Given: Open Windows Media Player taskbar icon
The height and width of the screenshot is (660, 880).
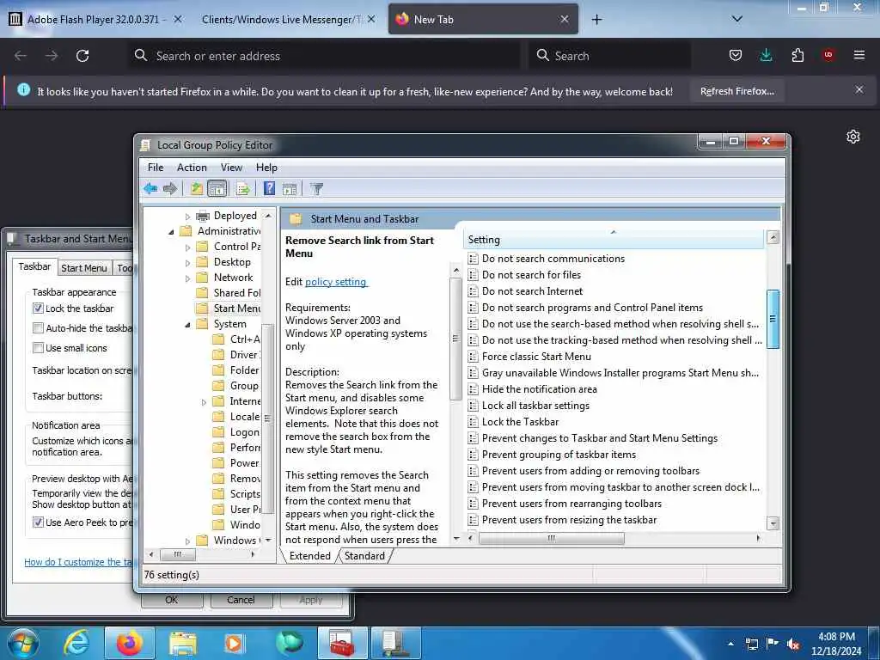Looking at the screenshot, I should pos(235,644).
